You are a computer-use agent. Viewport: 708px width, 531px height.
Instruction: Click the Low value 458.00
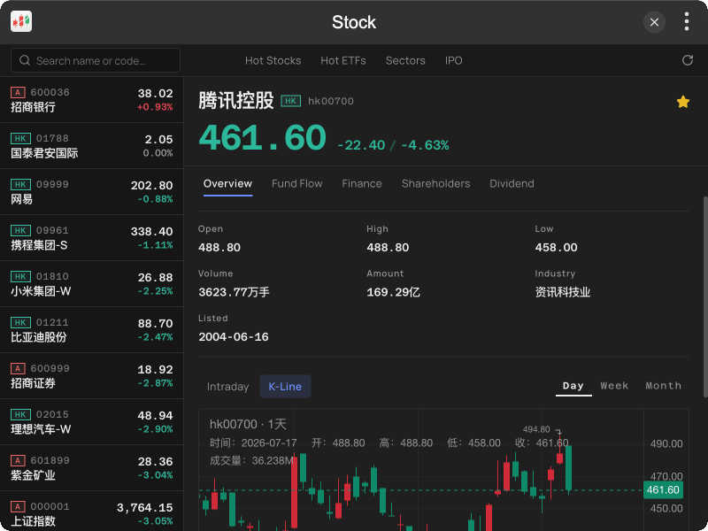[x=556, y=248]
